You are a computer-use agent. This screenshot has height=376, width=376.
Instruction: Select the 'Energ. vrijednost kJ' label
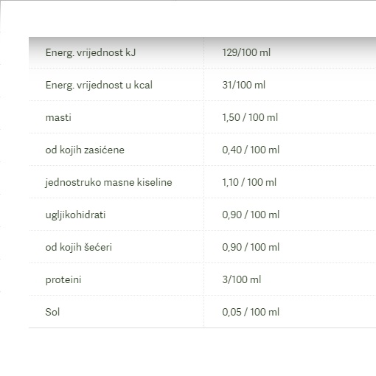coord(91,53)
